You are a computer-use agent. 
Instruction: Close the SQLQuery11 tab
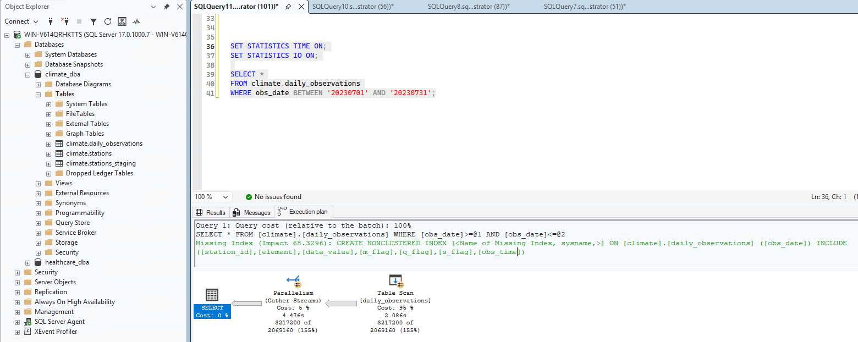point(301,7)
